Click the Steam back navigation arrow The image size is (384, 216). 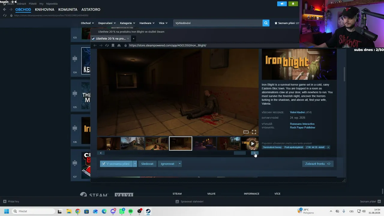coord(4,10)
